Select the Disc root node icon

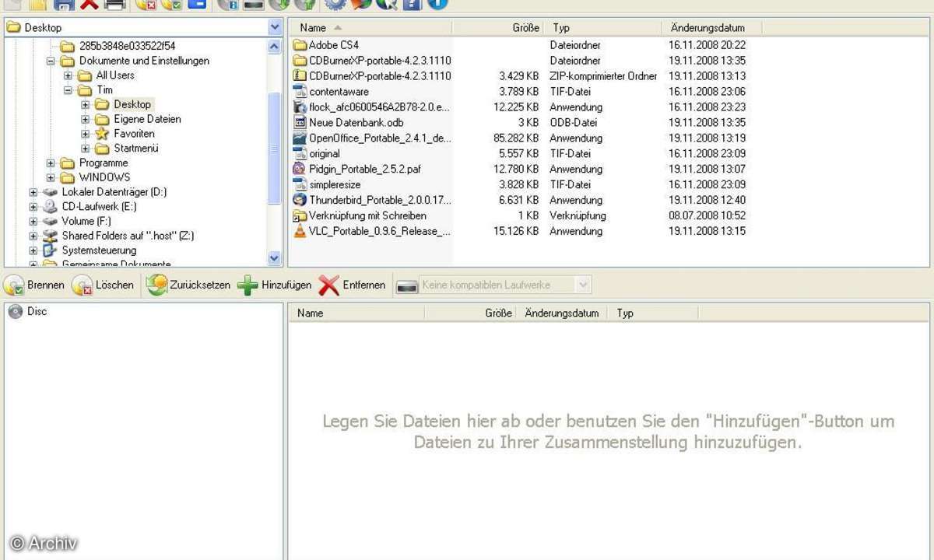click(16, 311)
